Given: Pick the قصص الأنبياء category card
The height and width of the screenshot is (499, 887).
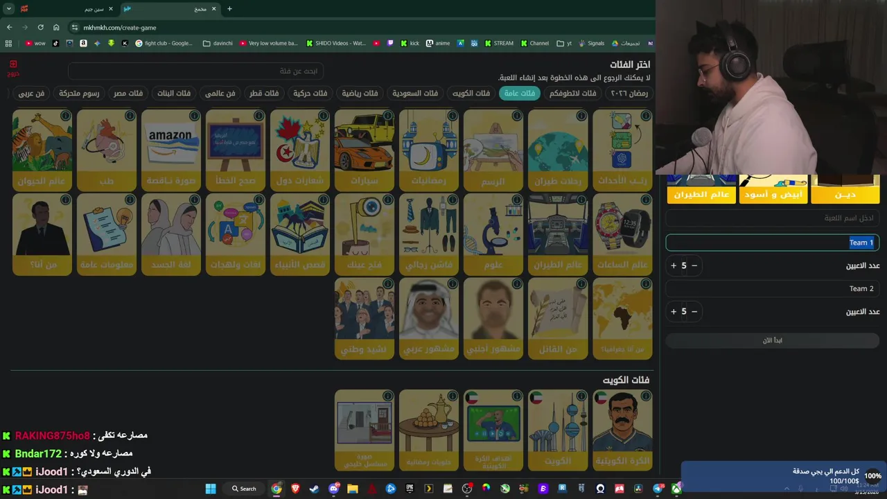Looking at the screenshot, I should [300, 234].
